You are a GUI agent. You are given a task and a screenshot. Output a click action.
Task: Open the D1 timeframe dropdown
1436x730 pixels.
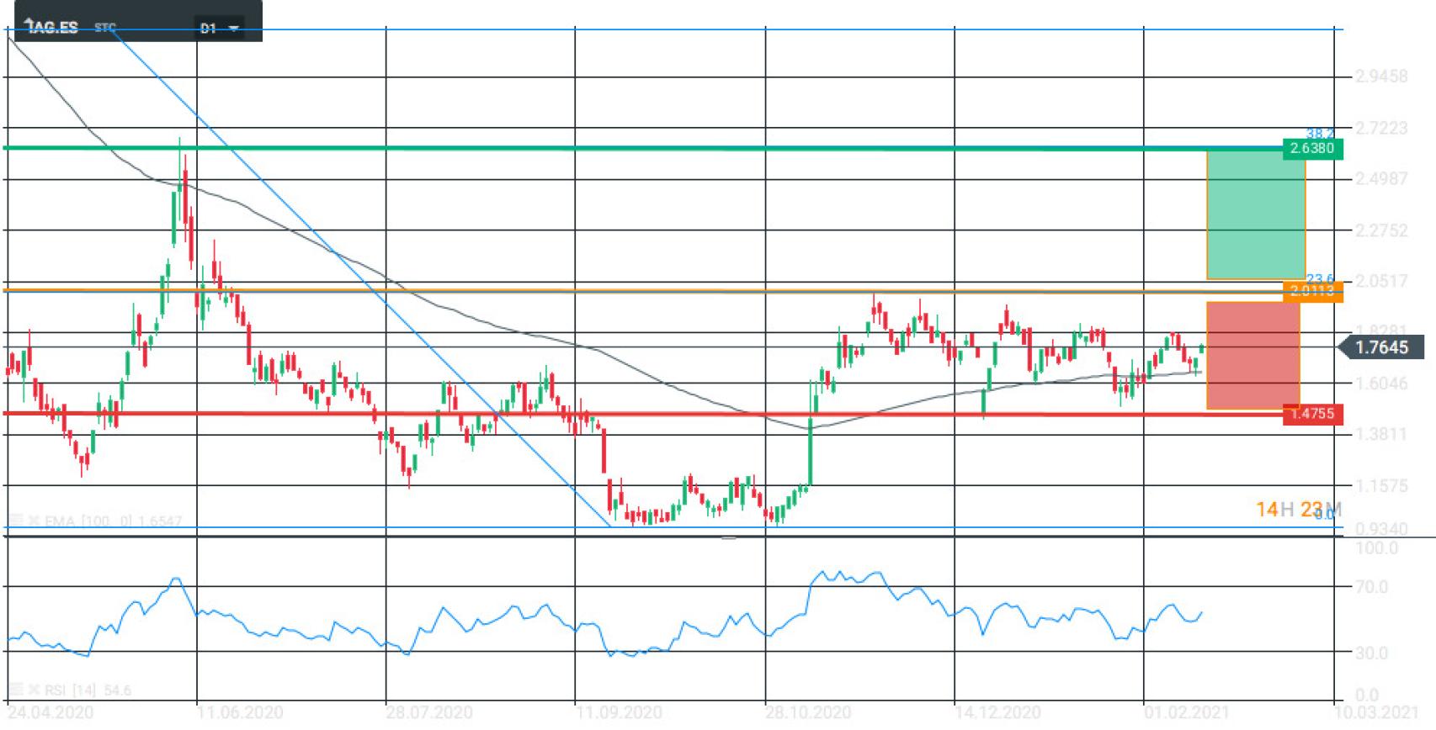click(x=219, y=29)
